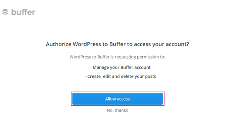Go to Buffer home via the header logo
Image resolution: width=235 pixels, height=125 pixels.
(18, 12)
